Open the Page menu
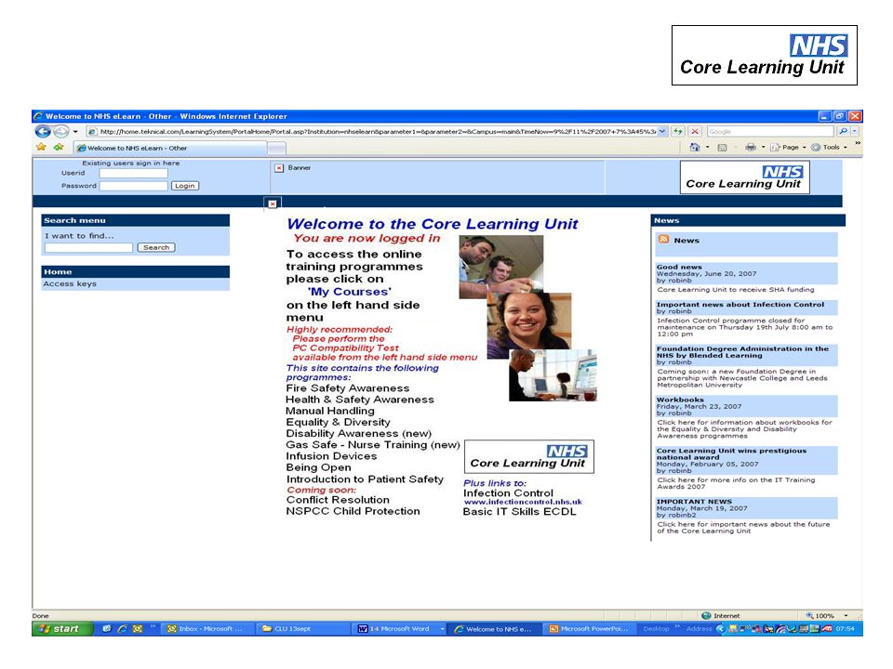The width and height of the screenshot is (893, 669). click(788, 148)
